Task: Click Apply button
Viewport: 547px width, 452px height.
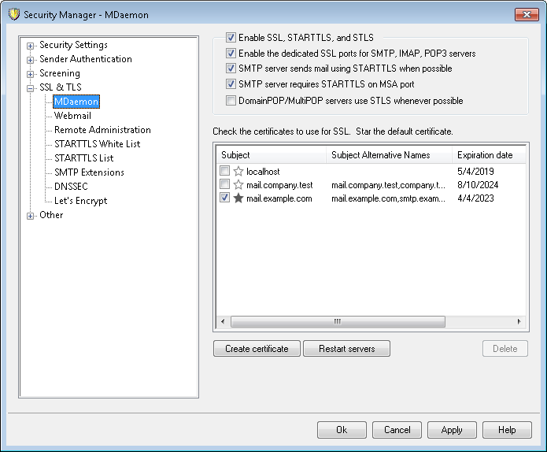Action: [x=452, y=430]
